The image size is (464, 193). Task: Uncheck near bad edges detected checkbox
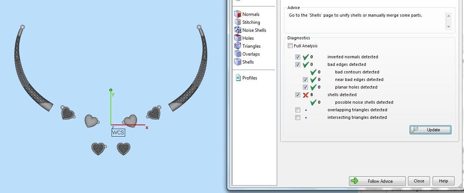[x=305, y=79]
